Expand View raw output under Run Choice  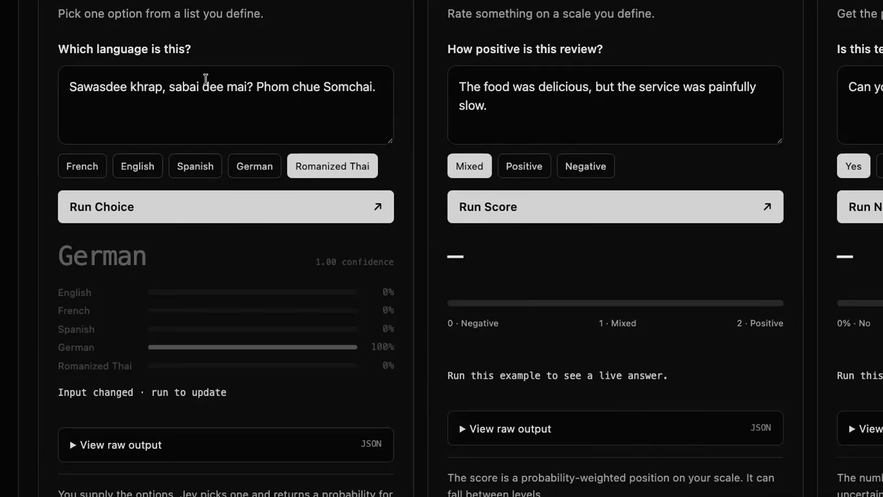[x=226, y=445]
